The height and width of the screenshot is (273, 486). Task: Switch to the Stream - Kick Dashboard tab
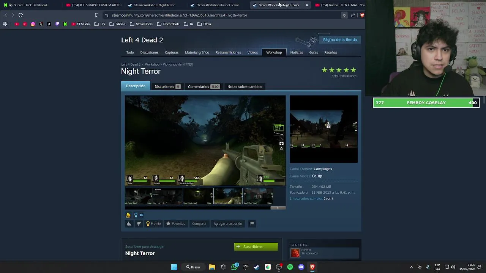(x=30, y=5)
